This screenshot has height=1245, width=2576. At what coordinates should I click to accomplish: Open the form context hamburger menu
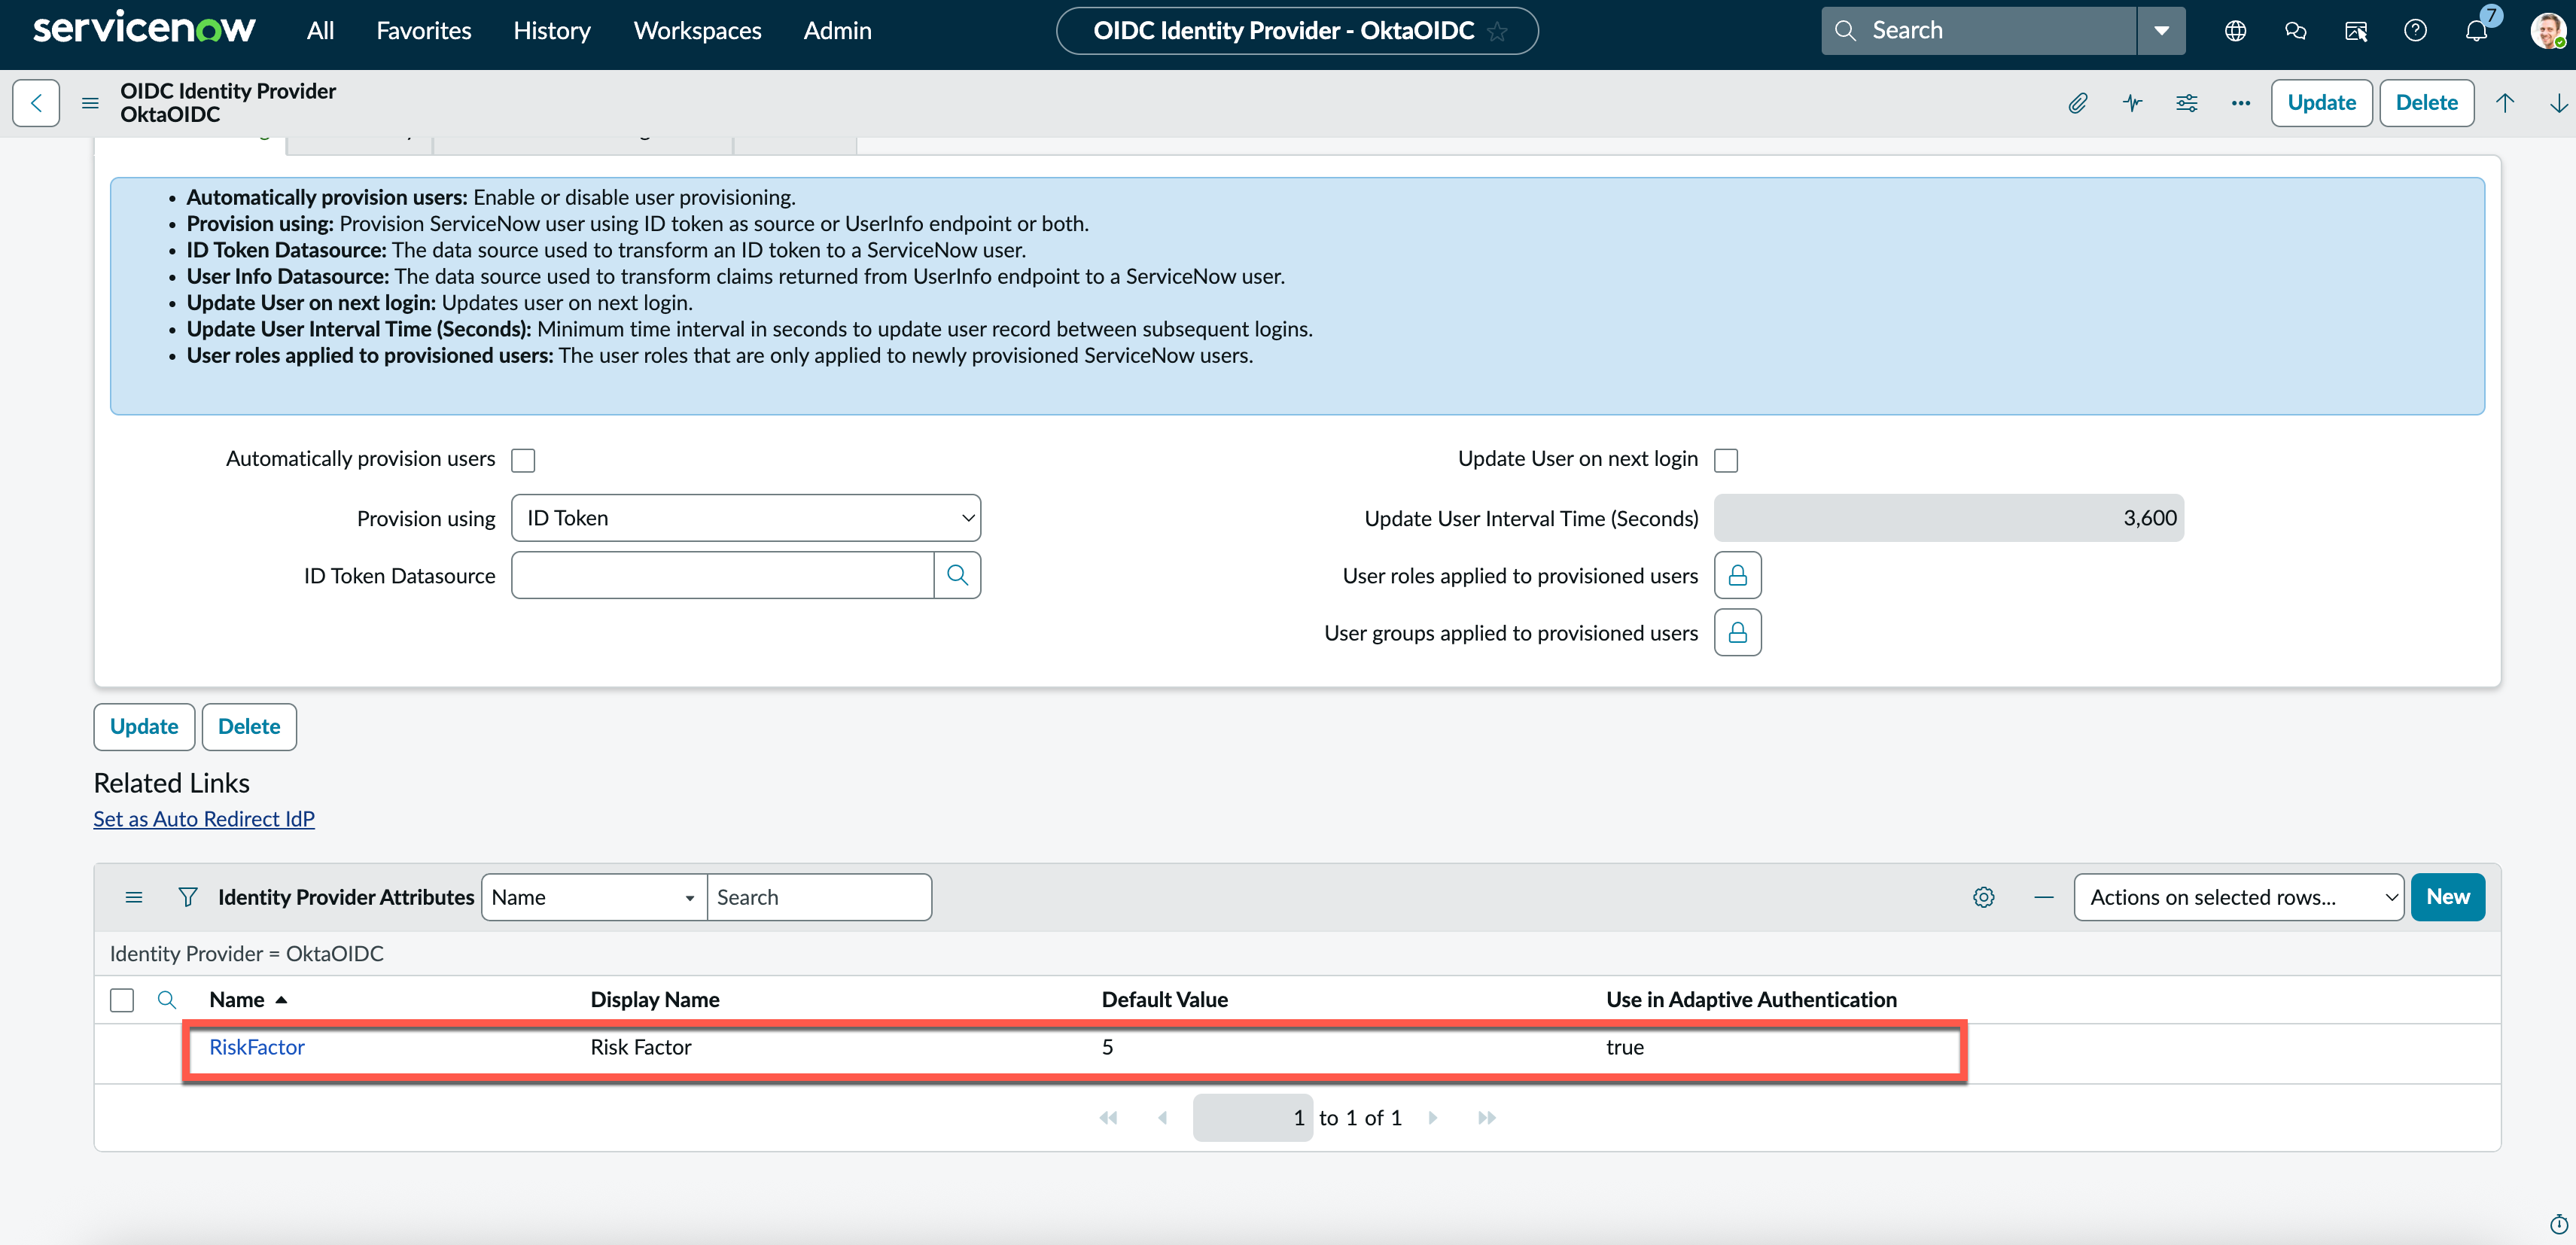90,103
